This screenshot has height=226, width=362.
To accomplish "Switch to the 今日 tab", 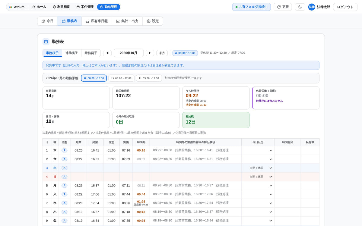I will (47, 21).
